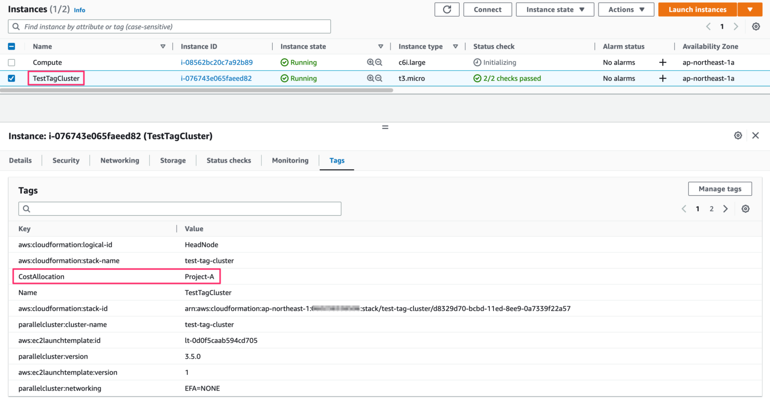Screen dimensions: 770x402
Task: Select all instances with header checkbox
Action: click(x=12, y=46)
